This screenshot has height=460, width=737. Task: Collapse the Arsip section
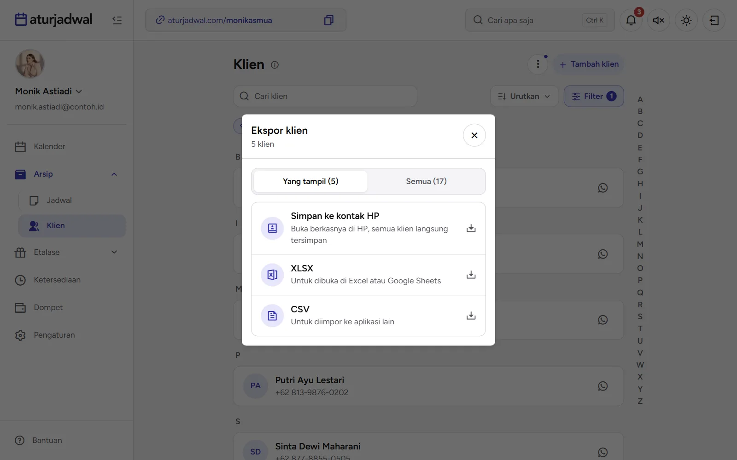click(x=67, y=174)
